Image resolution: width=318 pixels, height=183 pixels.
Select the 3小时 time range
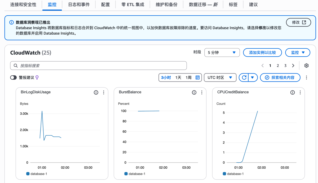pos(166,77)
